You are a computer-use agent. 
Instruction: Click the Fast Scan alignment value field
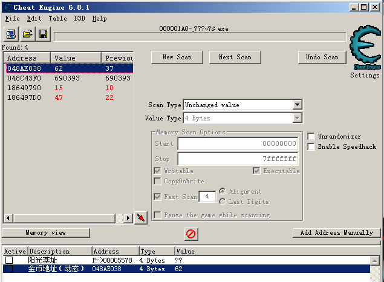tap(207, 197)
